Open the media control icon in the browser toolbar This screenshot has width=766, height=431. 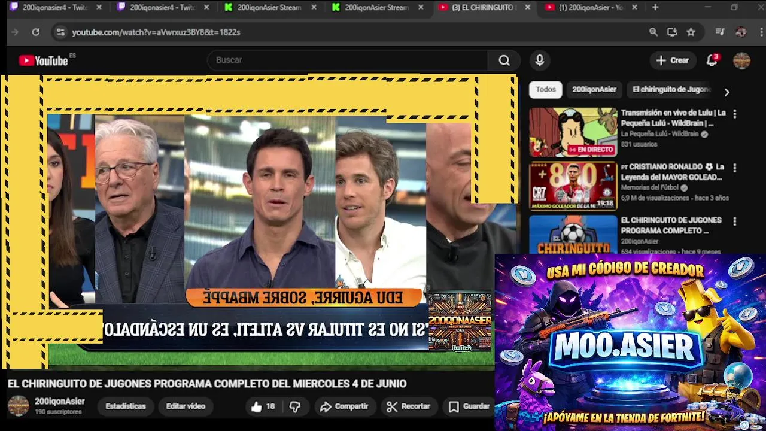(x=721, y=32)
